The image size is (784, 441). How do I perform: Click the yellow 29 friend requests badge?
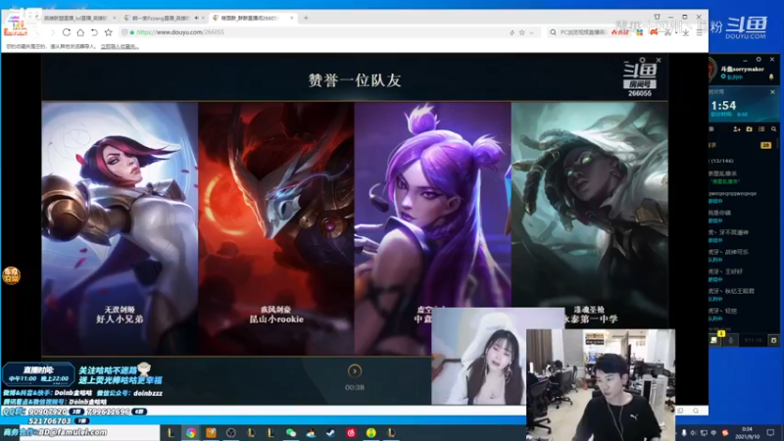pyautogui.click(x=765, y=145)
